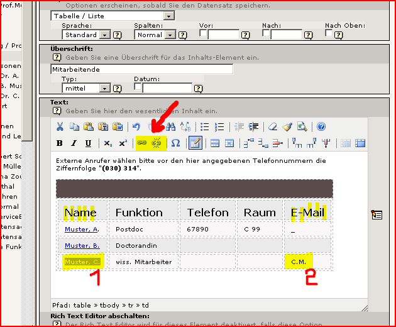Click the Muster, A. link
Image resolution: width=396 pixels, height=327 pixels.
pos(82,230)
